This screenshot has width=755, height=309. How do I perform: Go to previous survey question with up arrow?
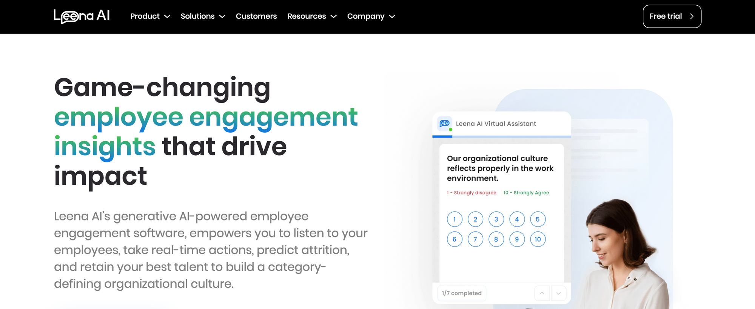click(x=542, y=293)
